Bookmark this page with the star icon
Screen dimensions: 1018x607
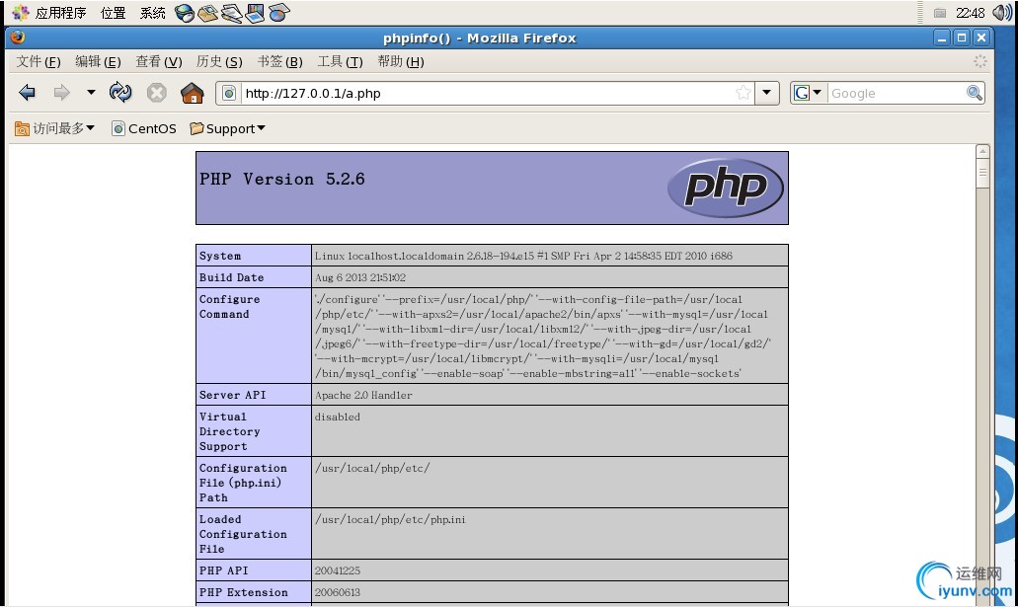tap(744, 93)
